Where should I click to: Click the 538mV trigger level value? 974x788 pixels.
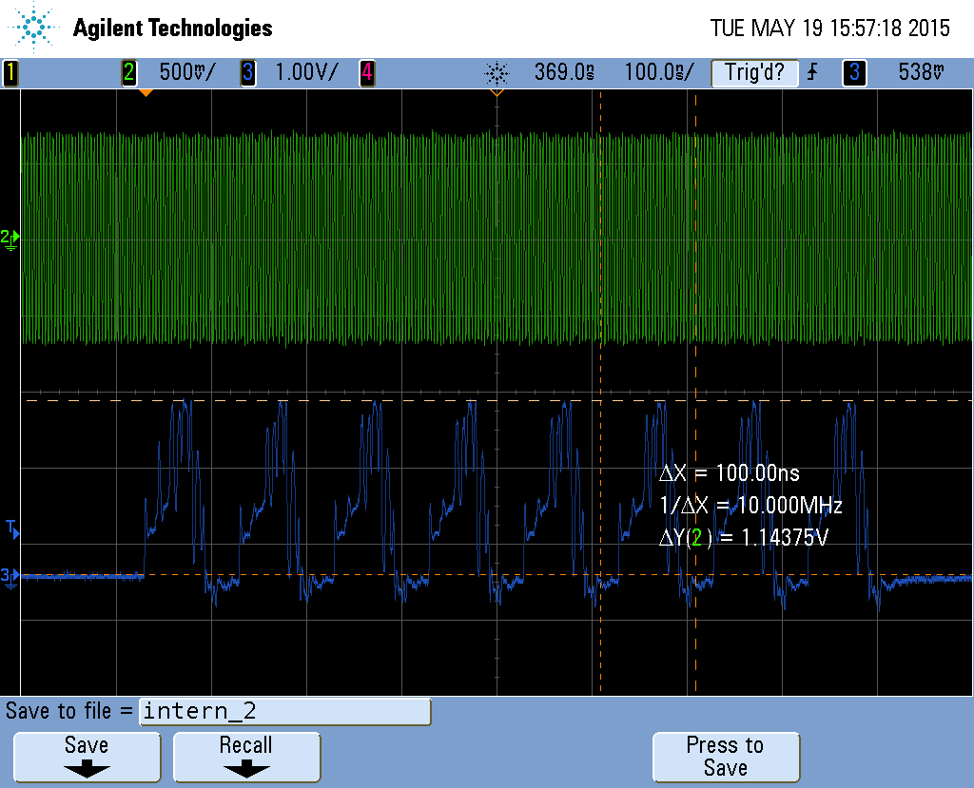(921, 72)
